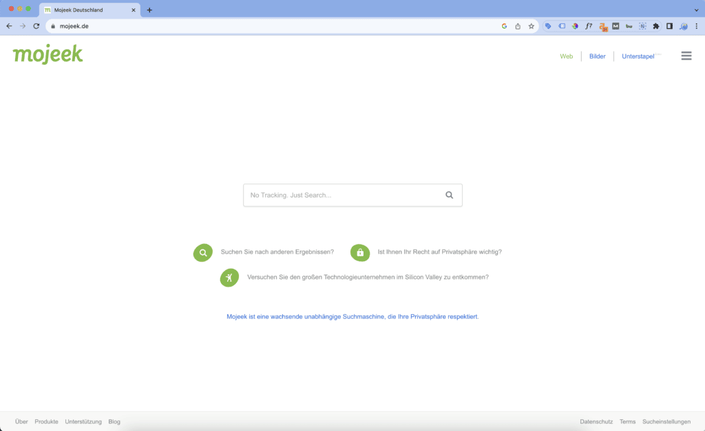This screenshot has width=705, height=431.
Task: Toggle the browser side panel
Action: coord(669,26)
